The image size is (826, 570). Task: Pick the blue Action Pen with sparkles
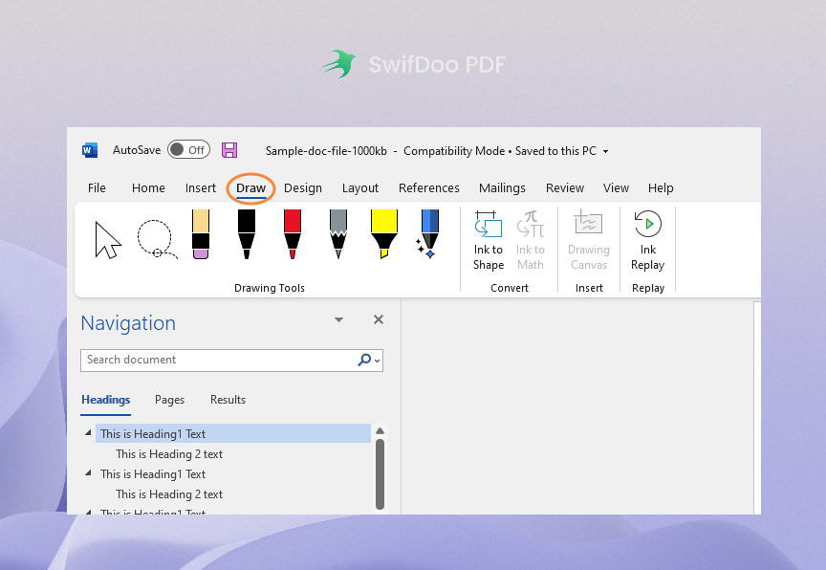[428, 234]
